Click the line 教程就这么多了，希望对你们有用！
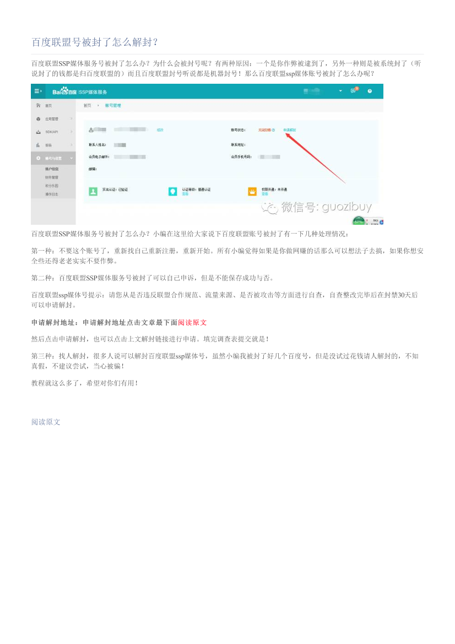 85,383
